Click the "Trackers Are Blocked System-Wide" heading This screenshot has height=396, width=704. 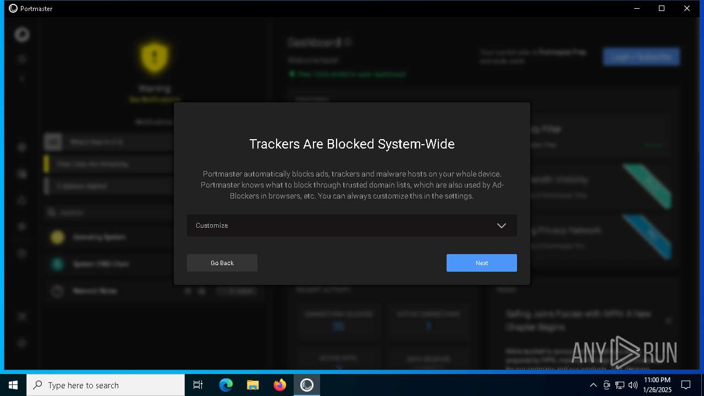pyautogui.click(x=352, y=144)
